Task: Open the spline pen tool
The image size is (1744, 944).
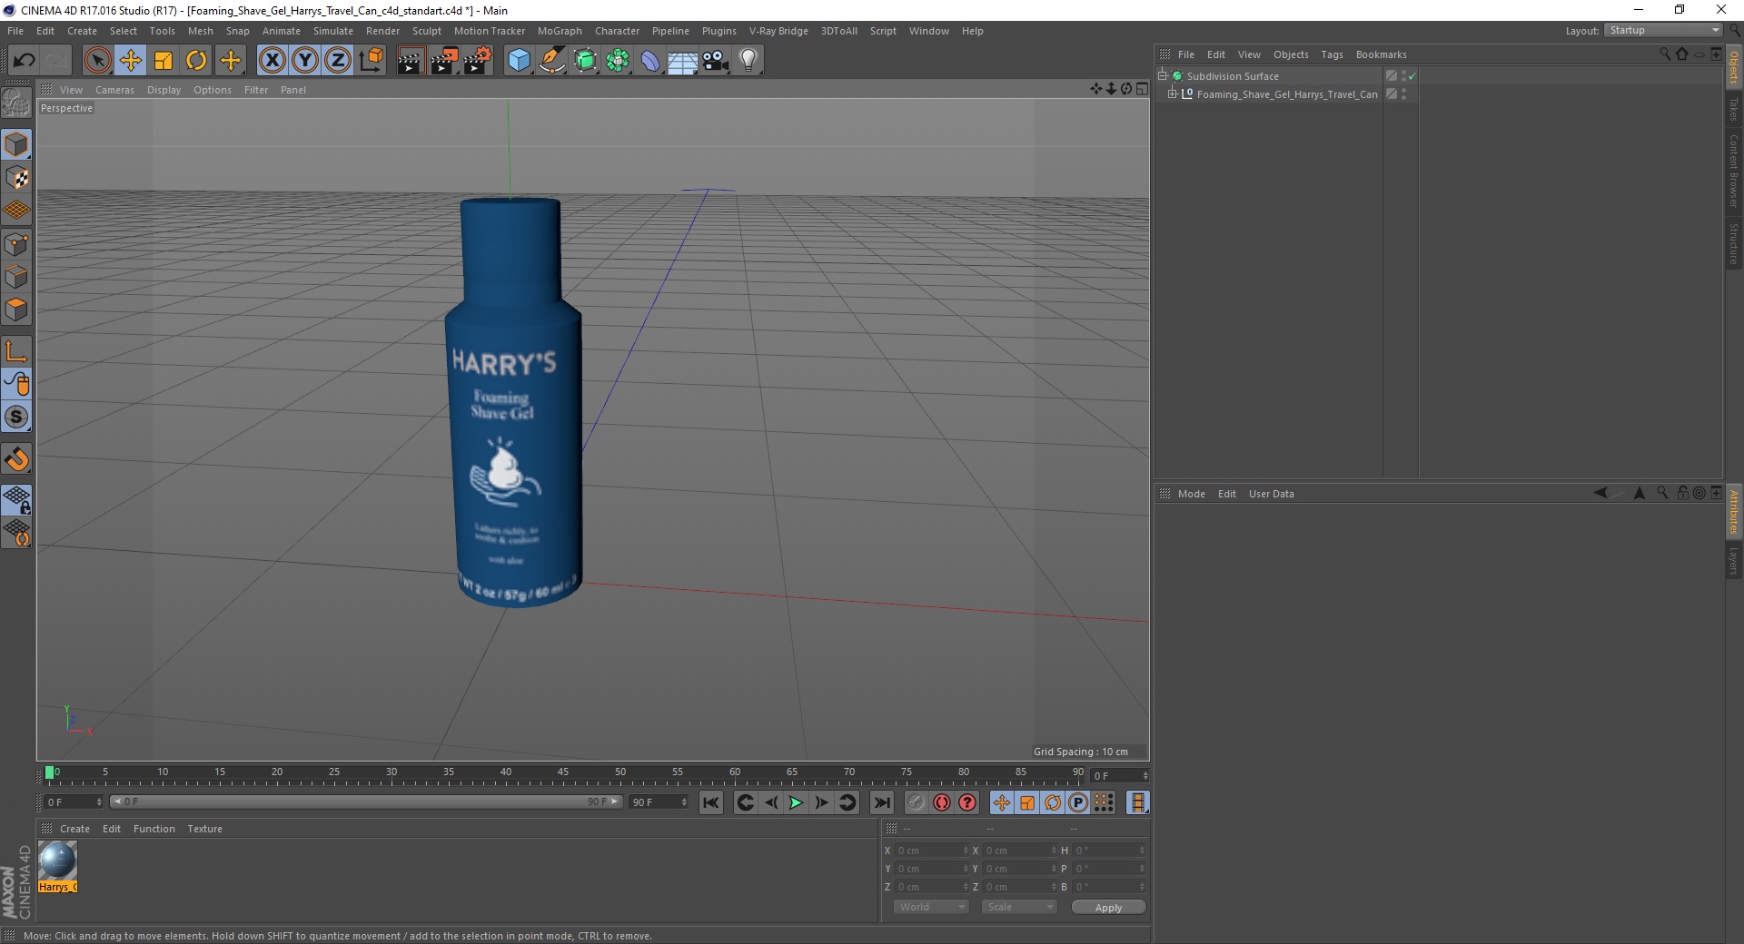Action: (552, 61)
